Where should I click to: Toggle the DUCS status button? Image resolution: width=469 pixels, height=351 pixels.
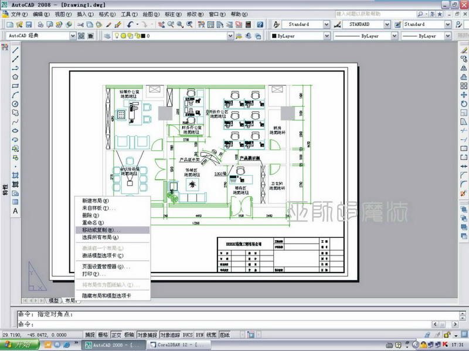point(188,335)
